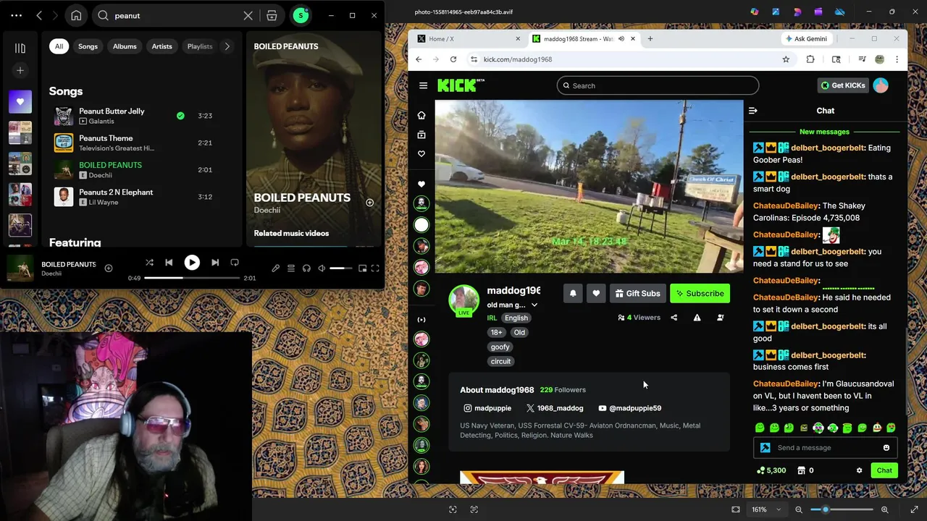Share the stream via share icon
The image size is (927, 521).
674,318
